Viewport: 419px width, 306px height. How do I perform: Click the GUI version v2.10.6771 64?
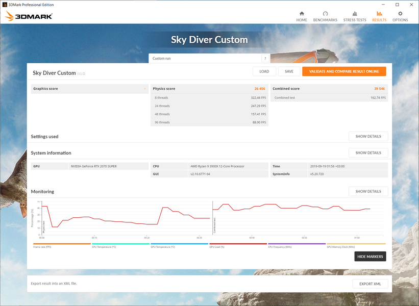(200, 174)
